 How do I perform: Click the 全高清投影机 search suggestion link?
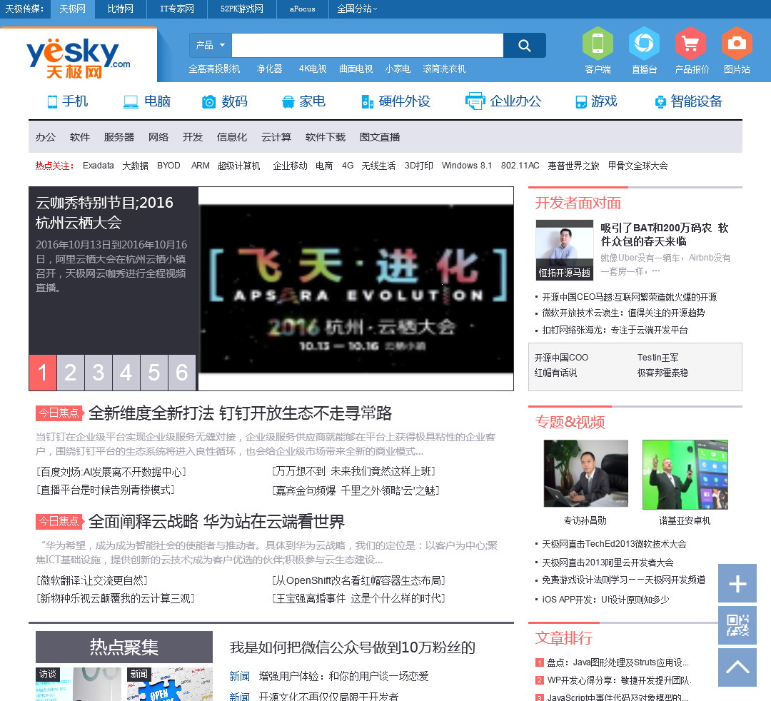[214, 69]
